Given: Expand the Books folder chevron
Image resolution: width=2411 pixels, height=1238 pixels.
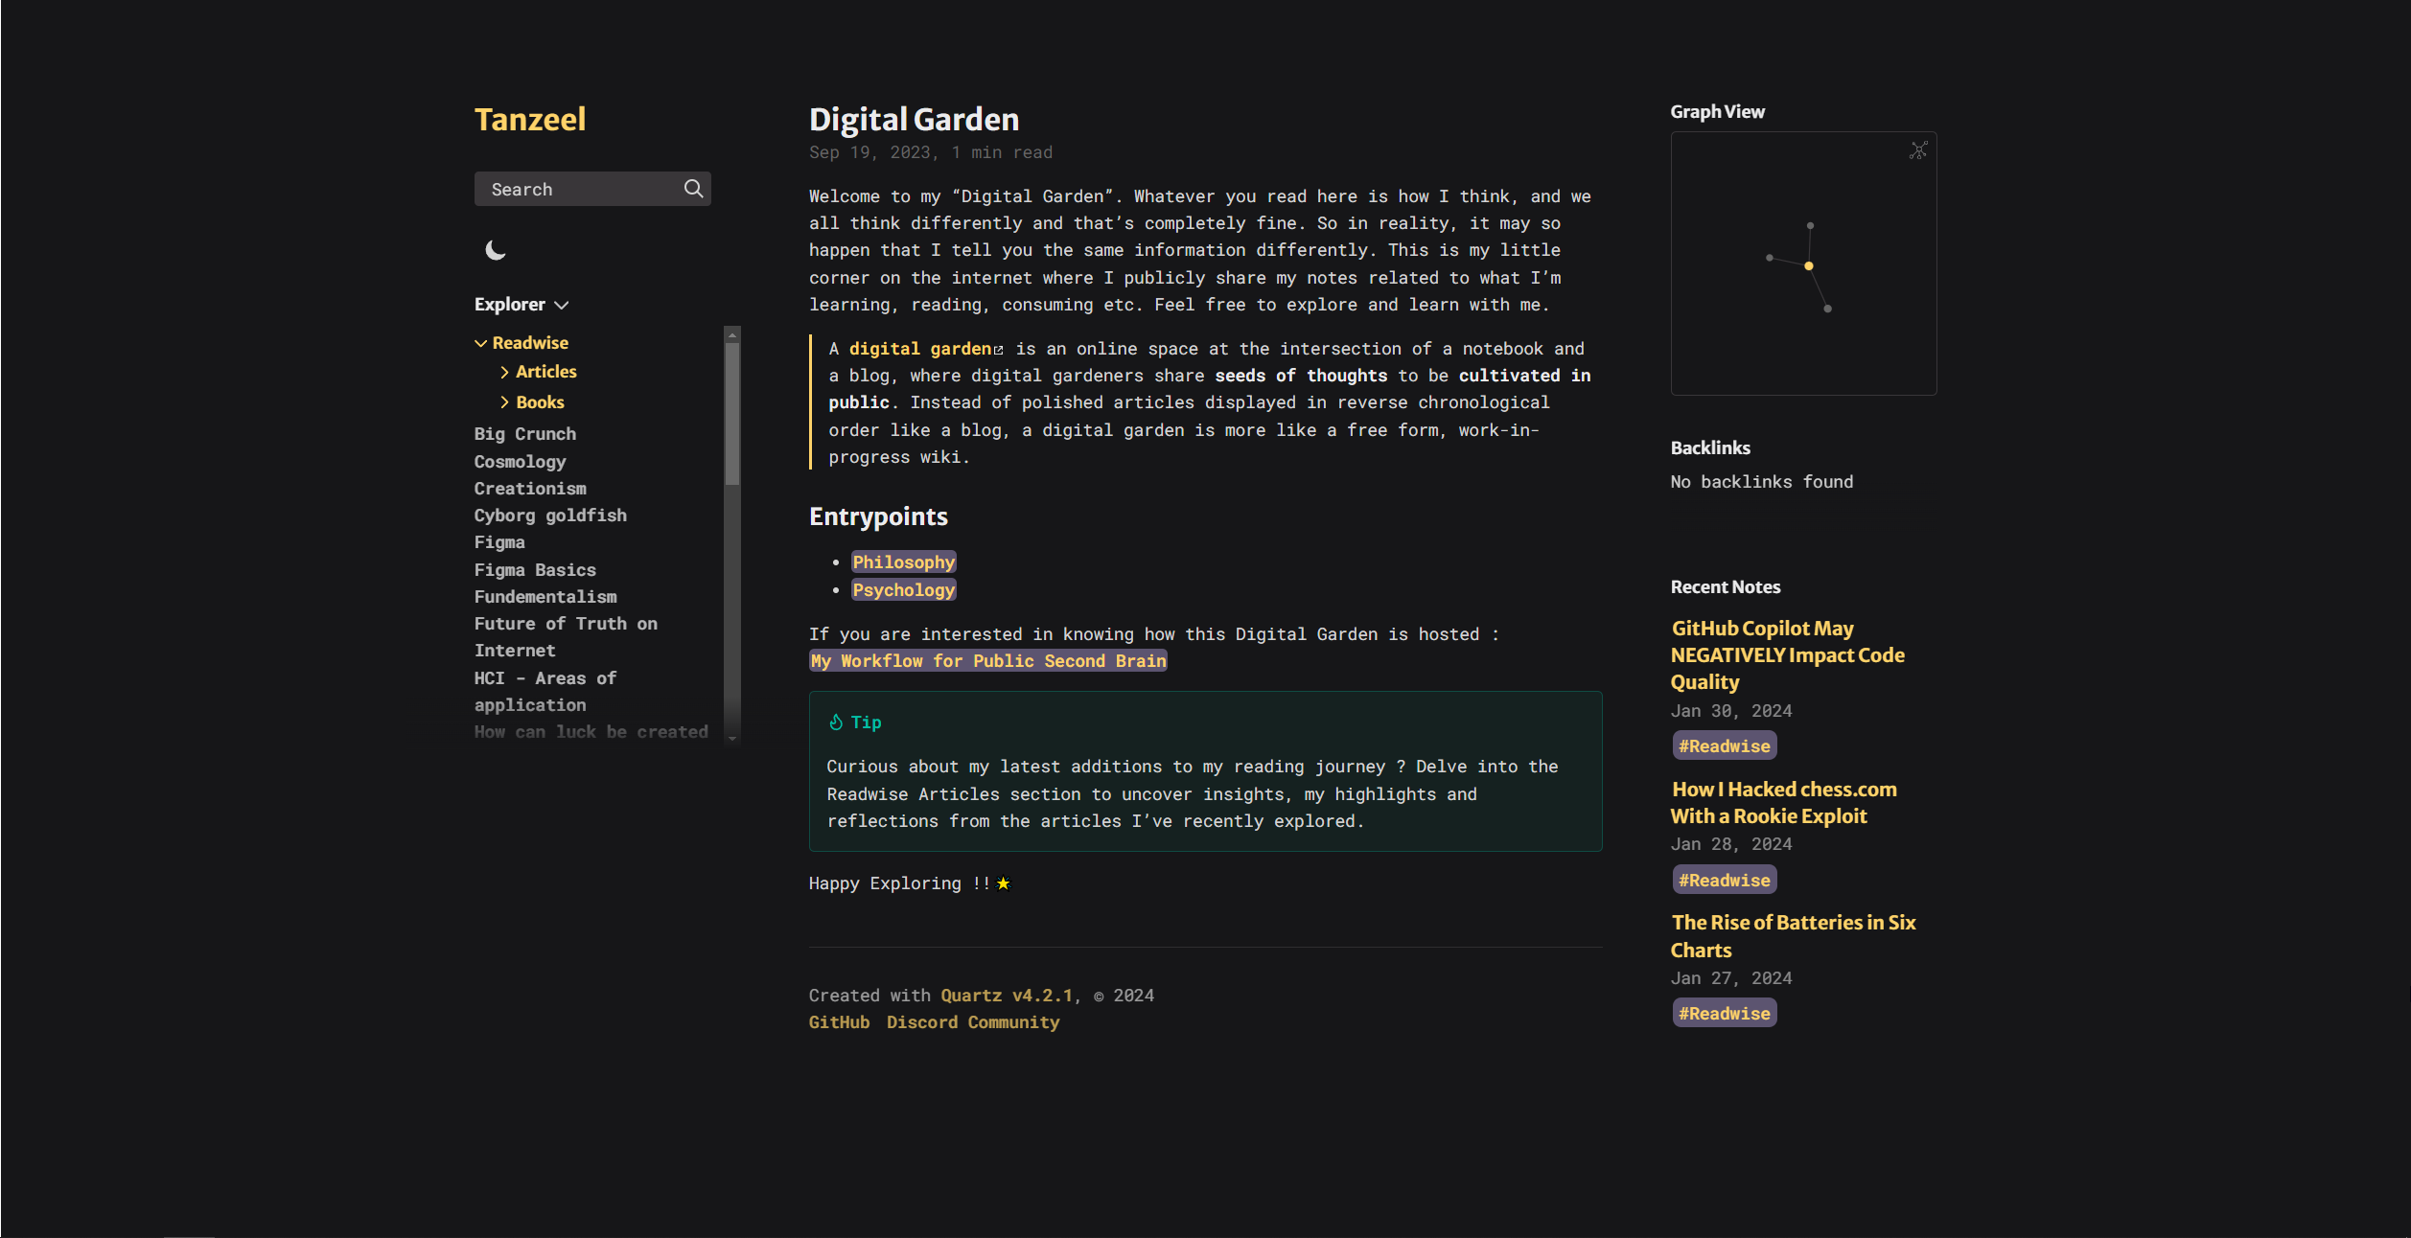Looking at the screenshot, I should tap(504, 402).
